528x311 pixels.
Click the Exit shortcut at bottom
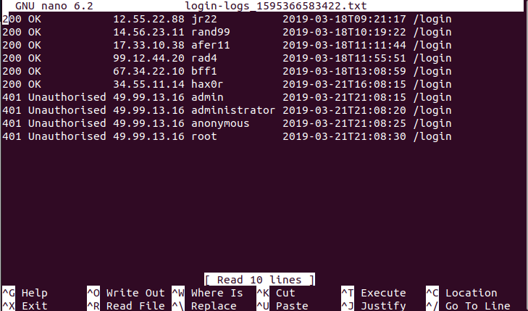click(34, 306)
